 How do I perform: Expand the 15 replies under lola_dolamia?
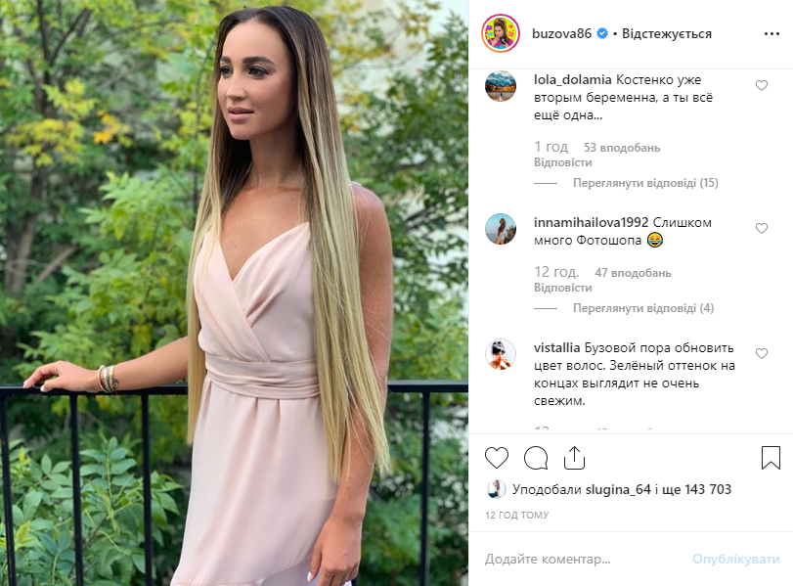tap(645, 183)
